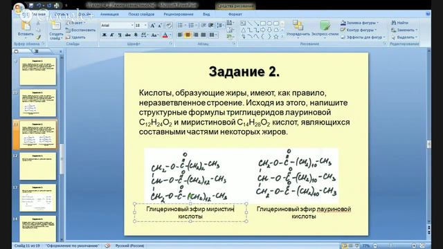Justify the paragraph text
The width and height of the screenshot is (443, 249).
pos(203,35)
